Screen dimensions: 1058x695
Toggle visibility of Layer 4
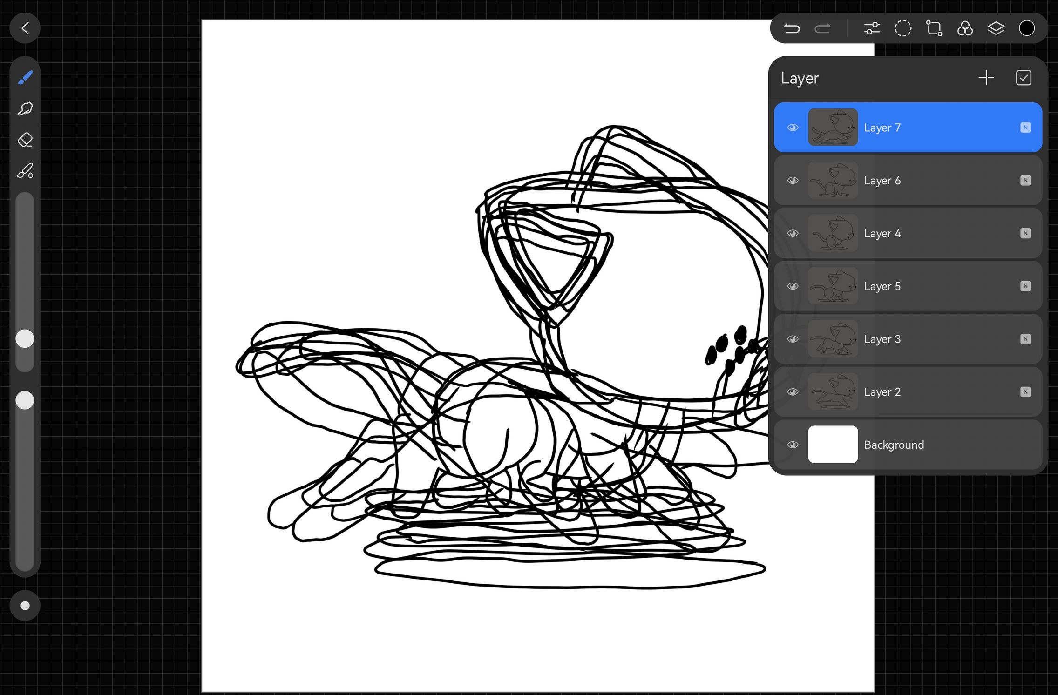coord(793,233)
